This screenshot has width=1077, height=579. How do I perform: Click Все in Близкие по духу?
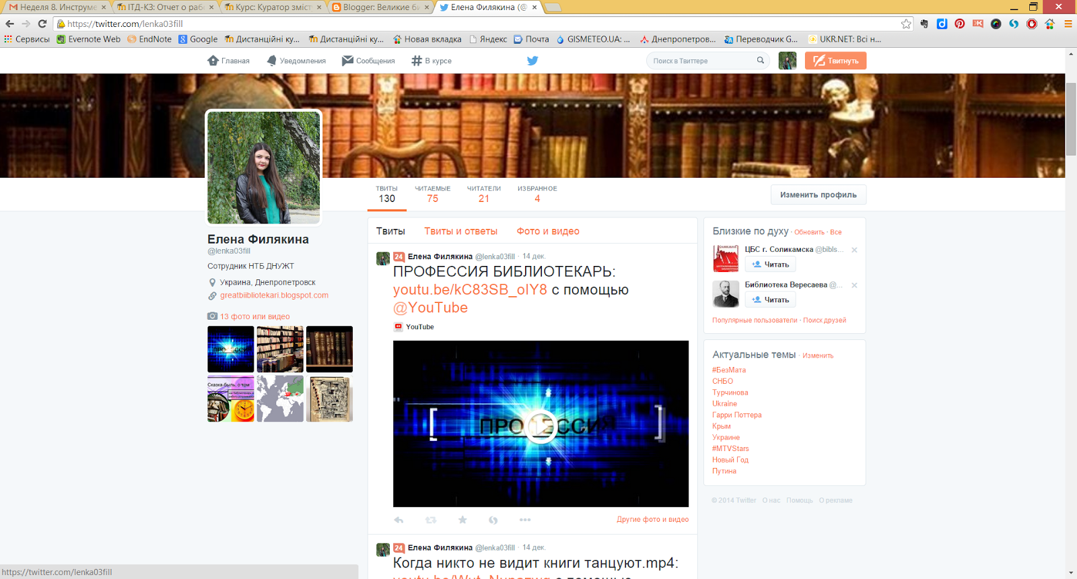point(836,232)
